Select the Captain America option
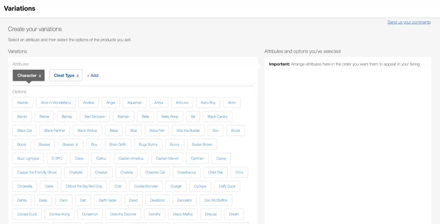The height and width of the screenshot is (224, 440). point(131,158)
